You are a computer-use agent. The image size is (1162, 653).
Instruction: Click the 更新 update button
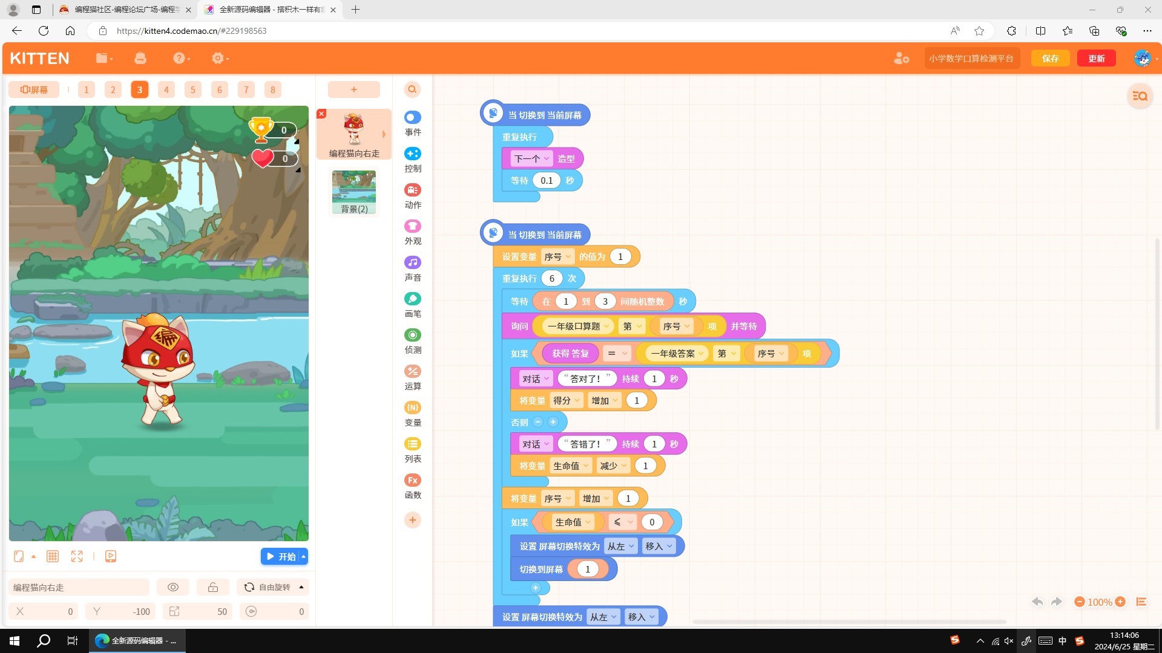1097,58
